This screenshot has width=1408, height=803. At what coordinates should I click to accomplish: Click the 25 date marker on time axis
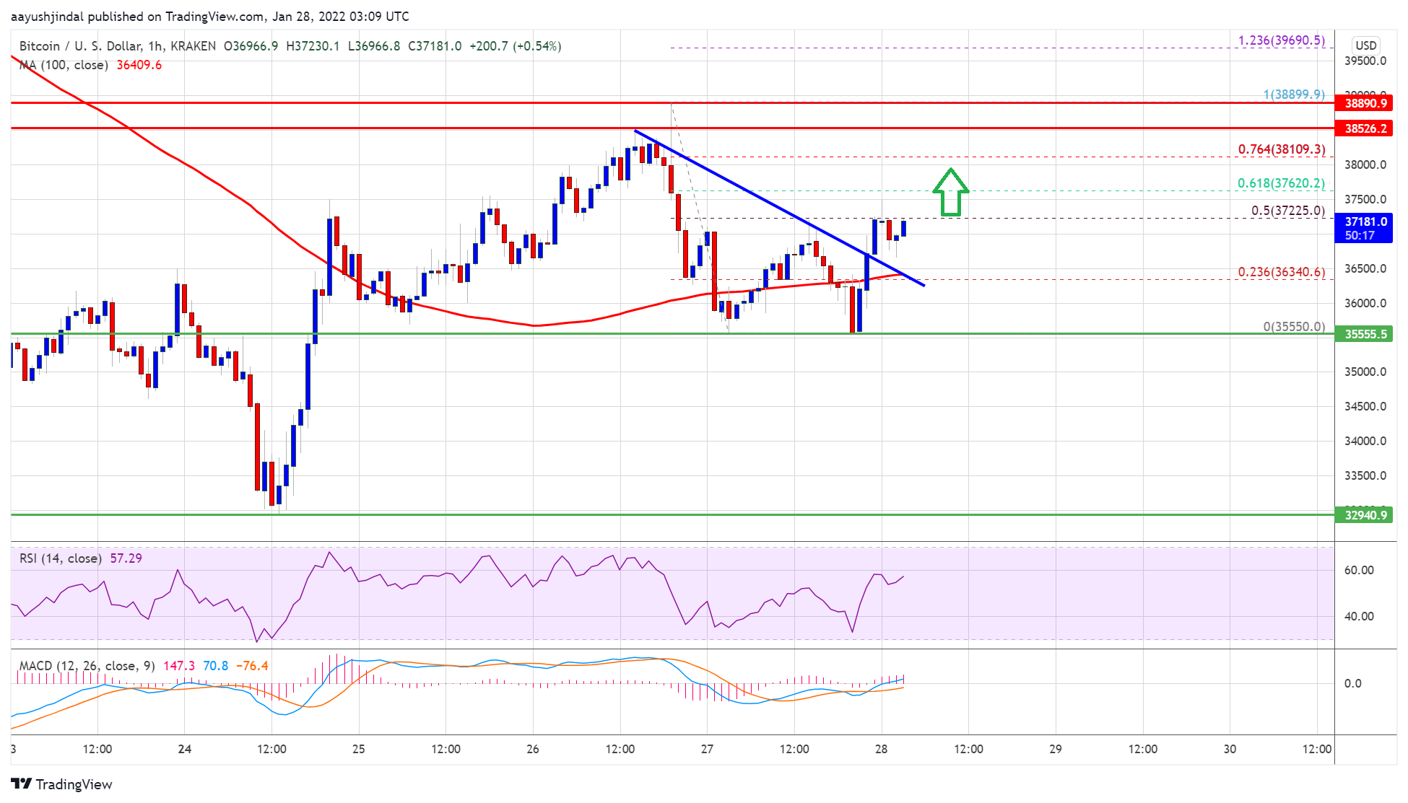tap(358, 749)
